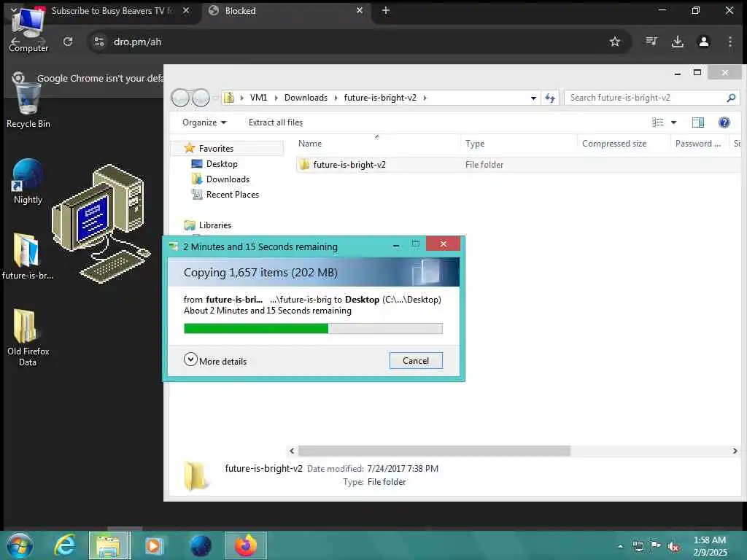The image size is (747, 560).
Task: Click the copy progress bar
Action: [313, 328]
